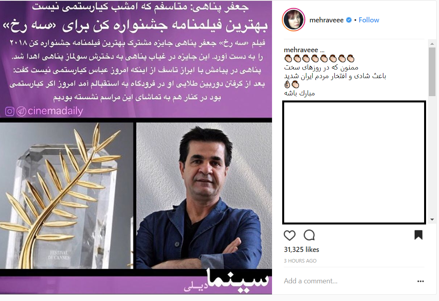Save post with bookmark icon
This screenshot has height=301, width=439.
418,235
